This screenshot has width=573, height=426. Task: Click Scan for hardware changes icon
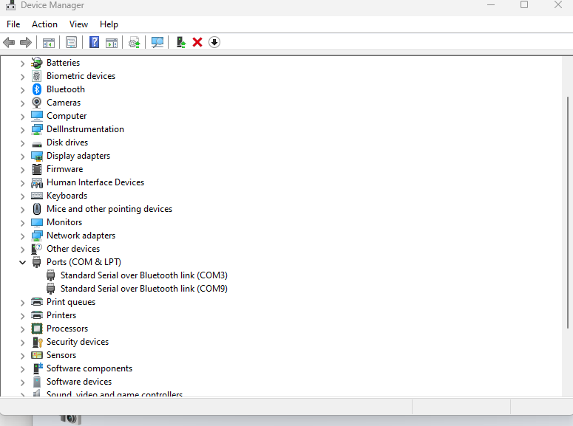157,42
